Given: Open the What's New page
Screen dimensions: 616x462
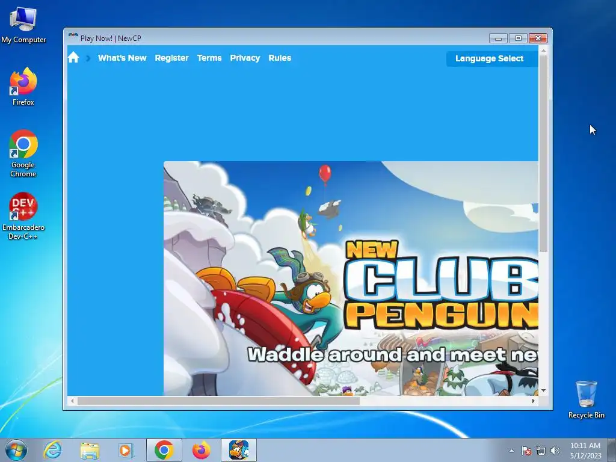Looking at the screenshot, I should click(122, 58).
